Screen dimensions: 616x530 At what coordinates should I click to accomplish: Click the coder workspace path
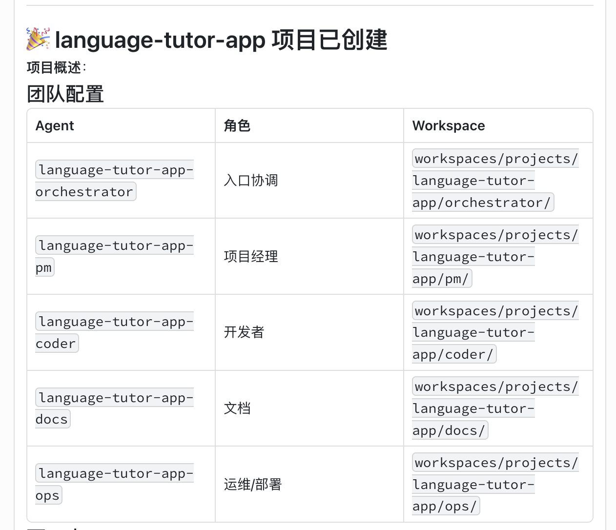(495, 332)
